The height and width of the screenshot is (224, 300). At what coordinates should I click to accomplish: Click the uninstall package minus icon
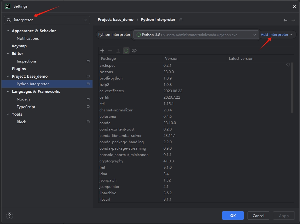pyautogui.click(x=110, y=51)
